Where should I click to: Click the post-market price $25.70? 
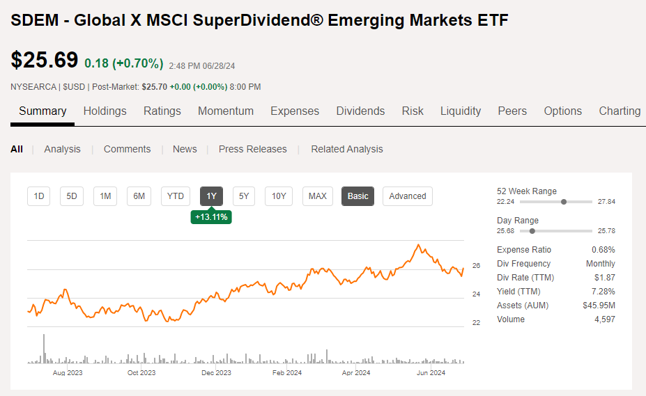point(155,87)
